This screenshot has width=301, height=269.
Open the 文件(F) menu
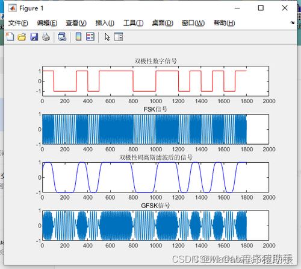18,23
